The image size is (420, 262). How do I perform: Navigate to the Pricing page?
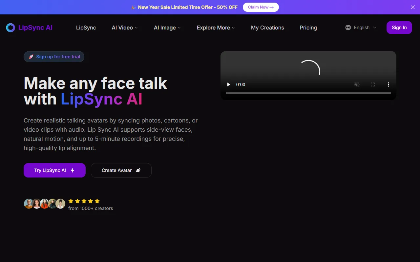pos(308,28)
